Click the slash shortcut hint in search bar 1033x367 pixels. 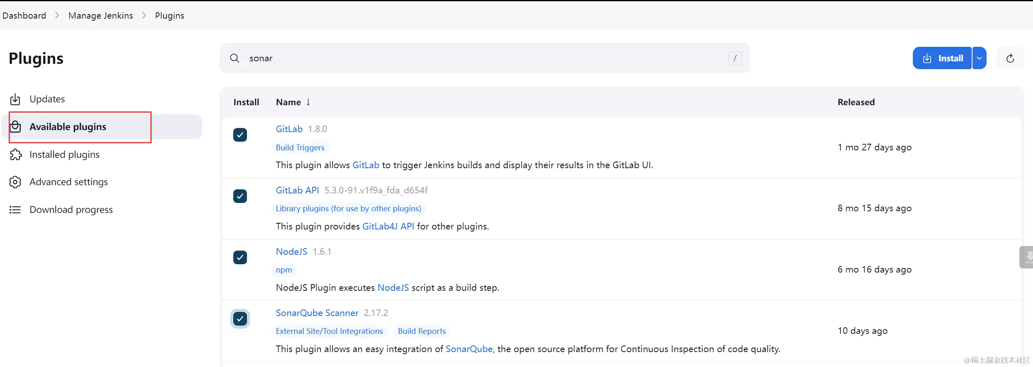735,58
